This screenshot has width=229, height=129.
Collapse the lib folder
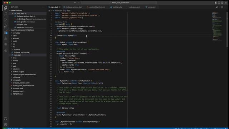(14, 47)
